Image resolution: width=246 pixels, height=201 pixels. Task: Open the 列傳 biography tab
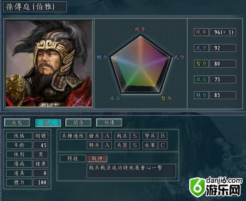click(109, 122)
